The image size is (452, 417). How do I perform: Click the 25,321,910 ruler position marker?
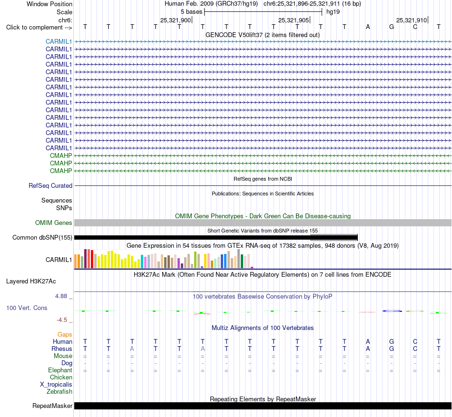point(412,20)
